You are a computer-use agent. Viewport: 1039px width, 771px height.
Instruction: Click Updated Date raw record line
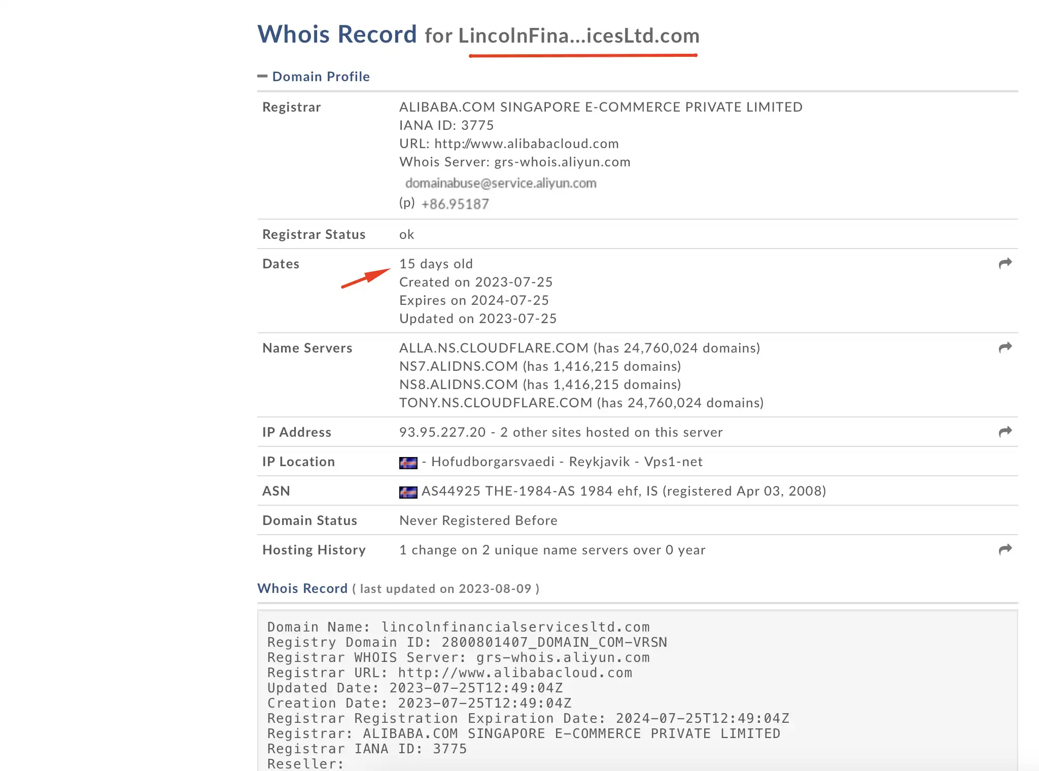click(x=415, y=688)
